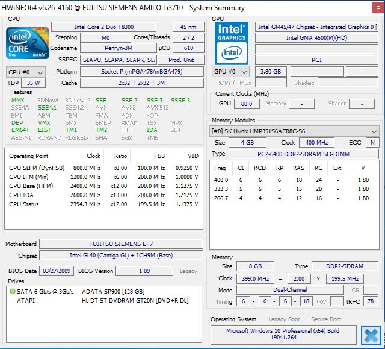Click the Intel GL40 chipset field
This screenshot has width=385, height=349.
coord(121,256)
